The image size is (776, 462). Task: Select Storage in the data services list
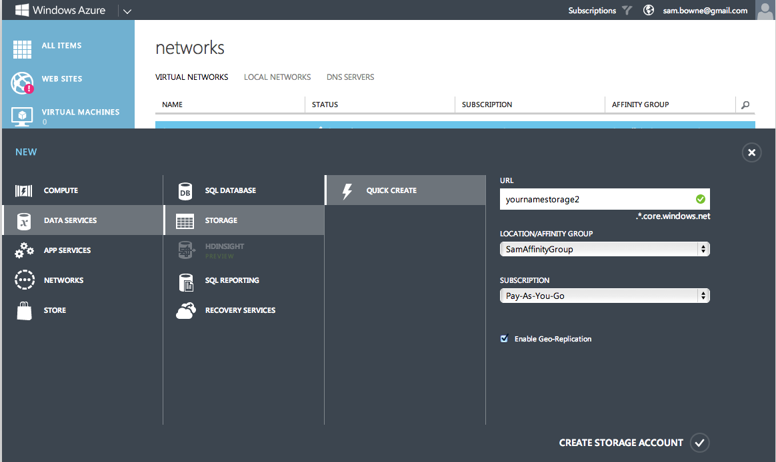[221, 220]
